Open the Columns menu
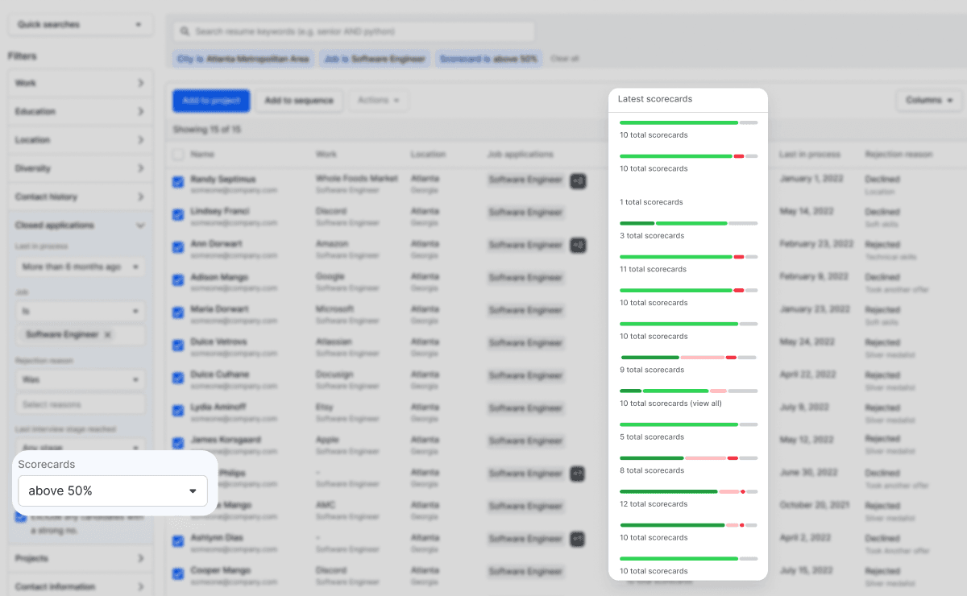 [925, 101]
